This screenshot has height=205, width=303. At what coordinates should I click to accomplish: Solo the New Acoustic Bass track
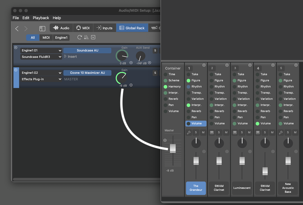[288, 132]
